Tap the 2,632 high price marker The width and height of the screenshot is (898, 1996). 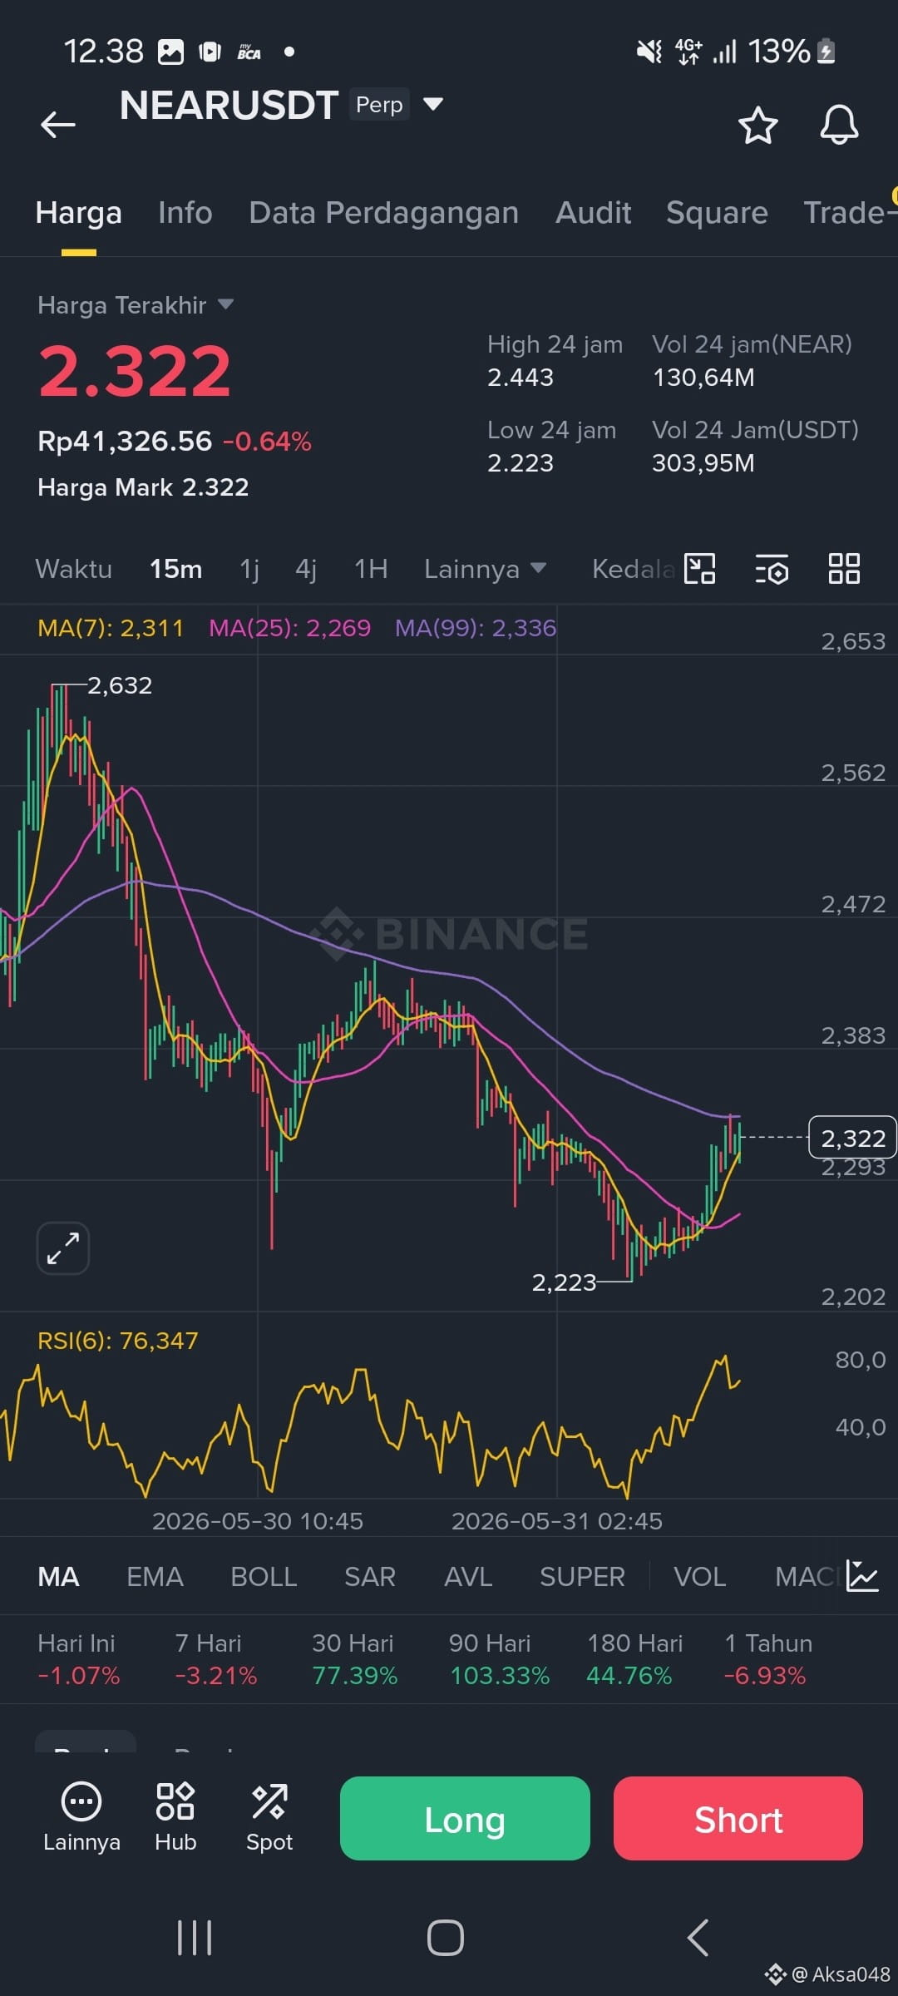[120, 685]
